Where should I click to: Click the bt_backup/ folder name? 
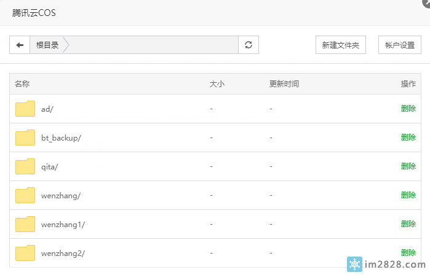[x=61, y=138]
